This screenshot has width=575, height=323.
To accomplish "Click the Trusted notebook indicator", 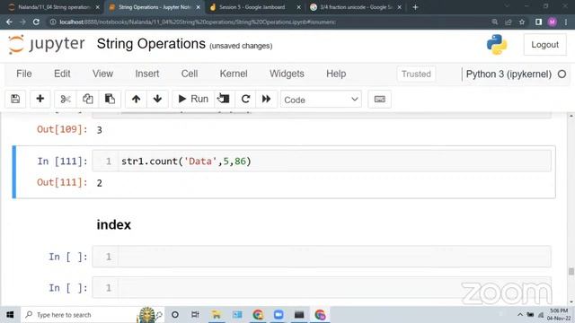I will point(416,74).
